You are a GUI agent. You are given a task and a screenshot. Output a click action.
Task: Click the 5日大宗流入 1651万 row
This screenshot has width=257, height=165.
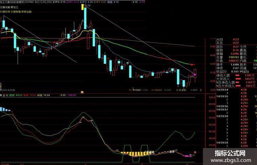pyautogui.click(x=236, y=86)
